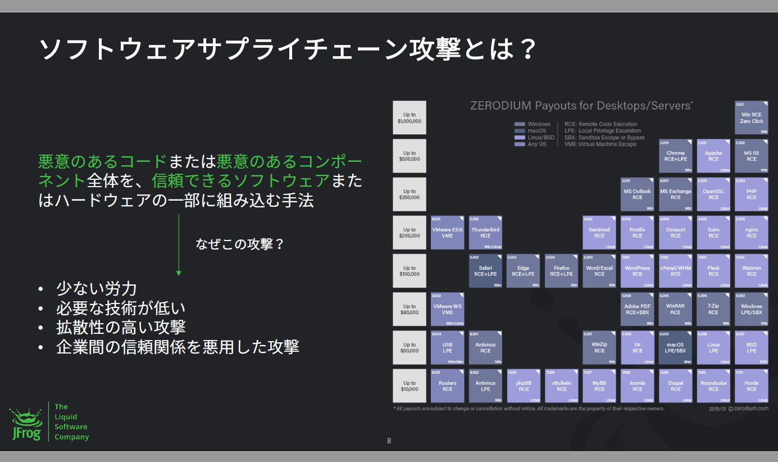Click slide page number 8

click(x=389, y=441)
